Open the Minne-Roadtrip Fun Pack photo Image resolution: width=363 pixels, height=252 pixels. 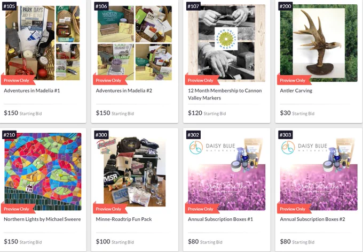(135, 172)
